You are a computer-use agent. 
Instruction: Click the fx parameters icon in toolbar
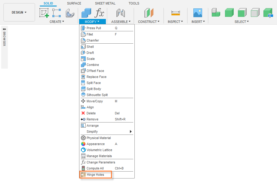coord(99,13)
